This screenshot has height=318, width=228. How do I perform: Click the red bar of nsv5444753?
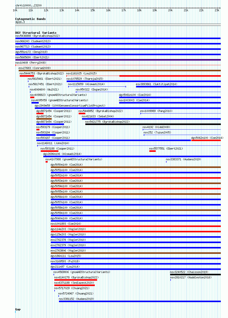[x=27, y=76]
